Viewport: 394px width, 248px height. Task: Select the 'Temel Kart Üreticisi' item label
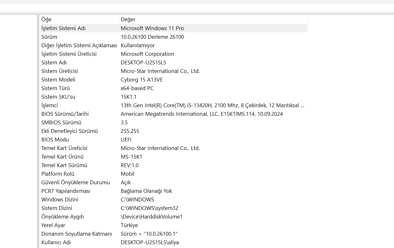(64, 148)
